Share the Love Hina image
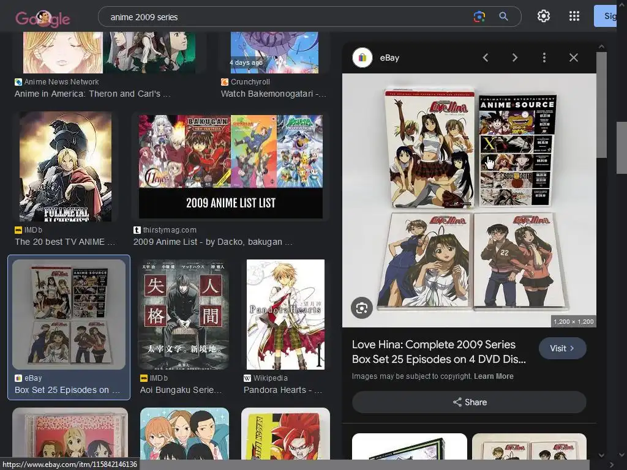This screenshot has height=470, width=627. click(x=469, y=402)
